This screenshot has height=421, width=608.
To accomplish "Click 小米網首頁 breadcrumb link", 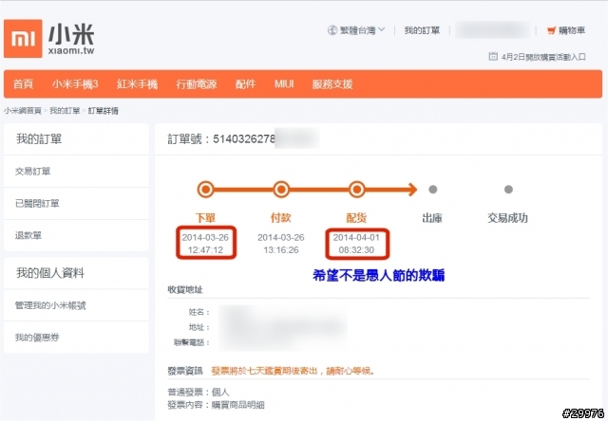I will coord(23,111).
